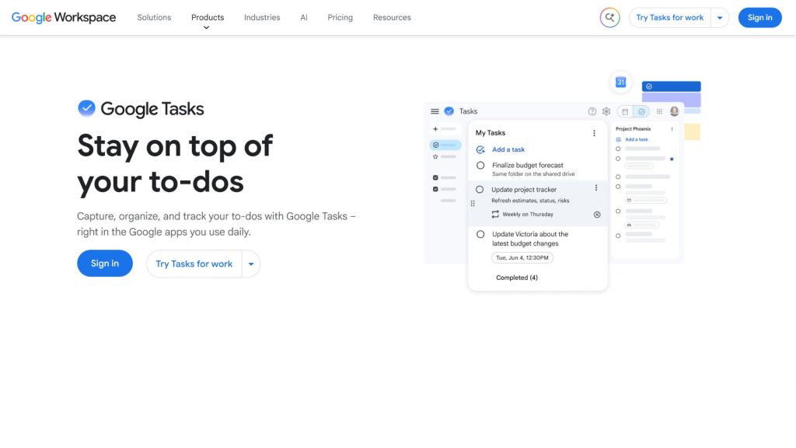796x448 pixels.
Task: Mark Update project tracker as complete
Action: pyautogui.click(x=480, y=190)
